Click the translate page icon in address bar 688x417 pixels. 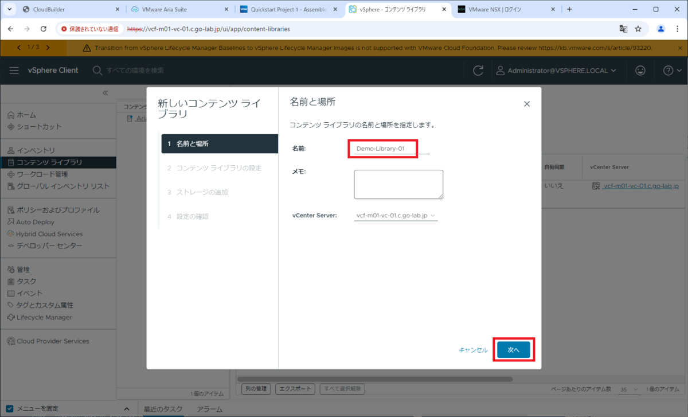pyautogui.click(x=623, y=29)
